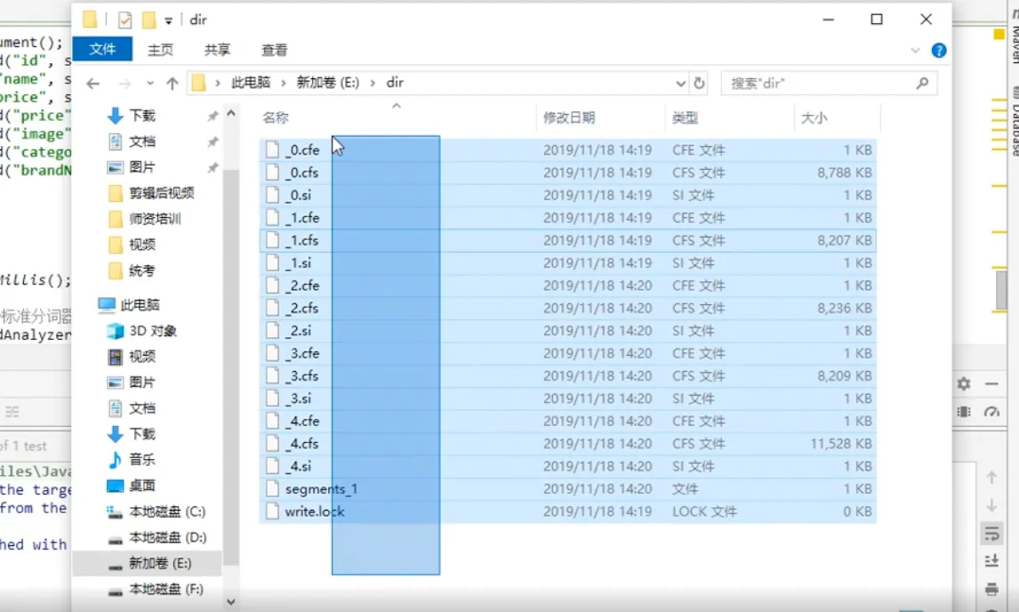
Task: Click the file icon of _1.si
Action: pos(272,262)
